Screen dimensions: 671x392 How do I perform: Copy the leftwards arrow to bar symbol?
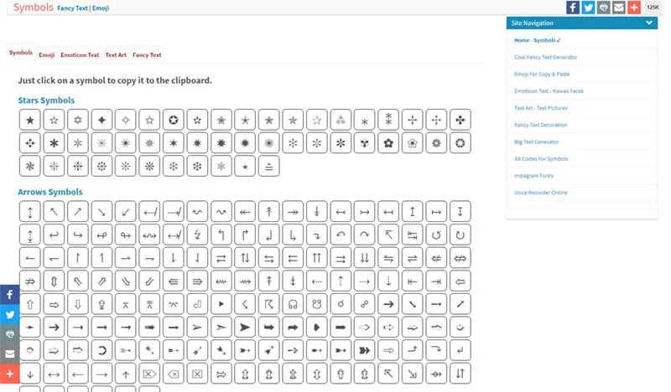[413, 281]
